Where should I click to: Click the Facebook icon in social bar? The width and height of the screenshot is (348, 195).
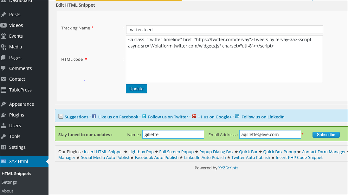point(94,116)
